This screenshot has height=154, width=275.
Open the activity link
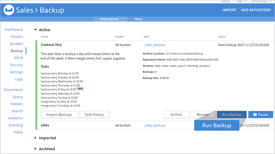pos(226,1)
